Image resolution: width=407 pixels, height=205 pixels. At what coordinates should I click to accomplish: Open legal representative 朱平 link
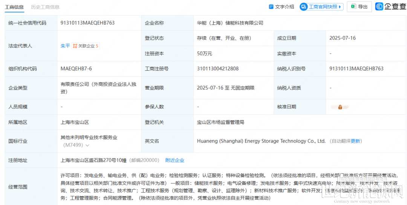pos(65,46)
